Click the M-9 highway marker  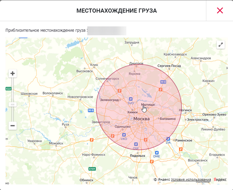pyautogui.click(x=91, y=110)
